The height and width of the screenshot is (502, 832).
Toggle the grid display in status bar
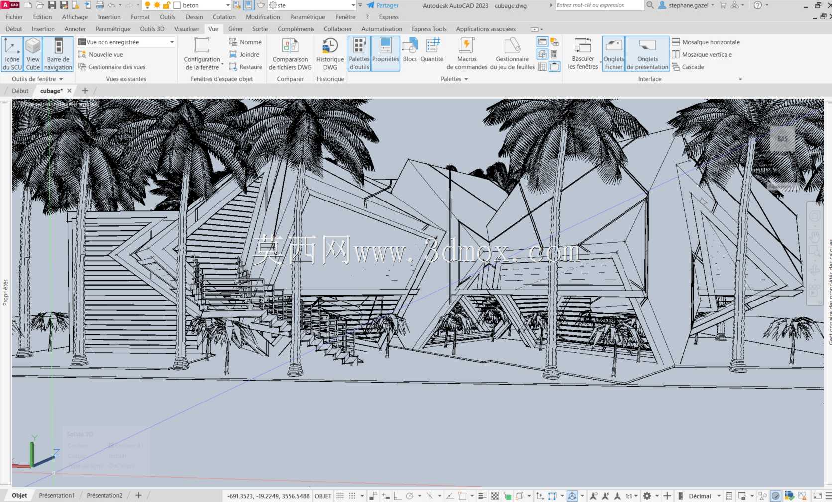[340, 496]
